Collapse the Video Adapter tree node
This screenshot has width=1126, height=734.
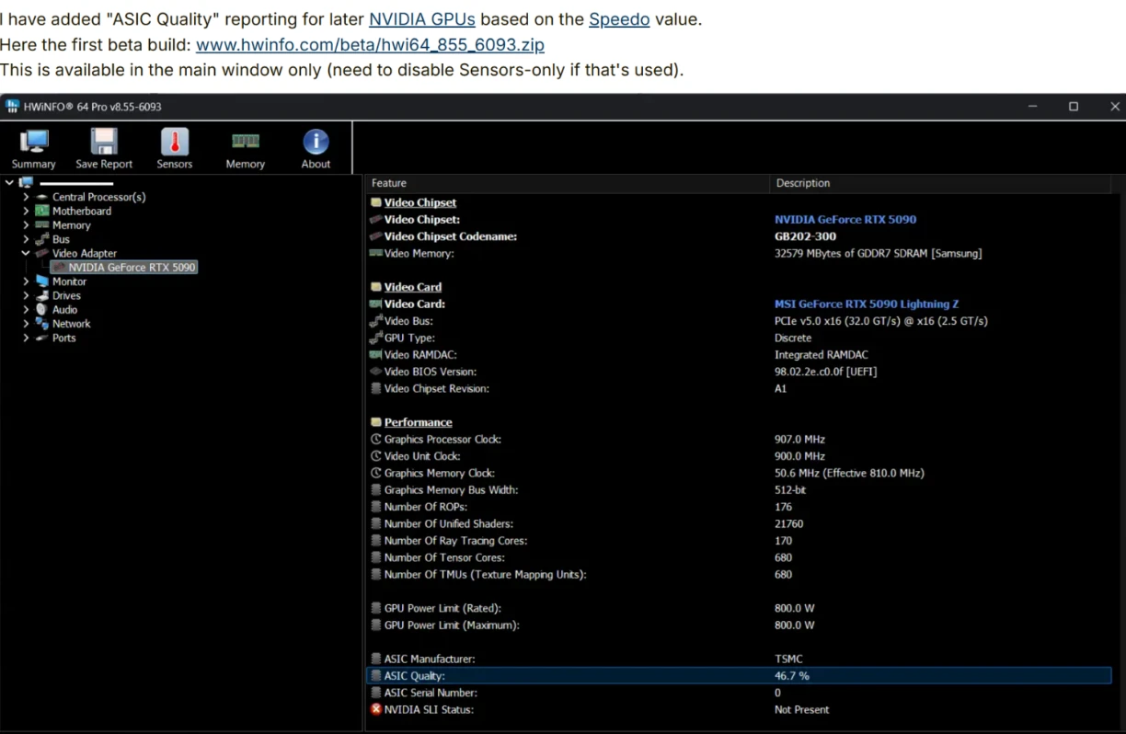click(x=26, y=253)
